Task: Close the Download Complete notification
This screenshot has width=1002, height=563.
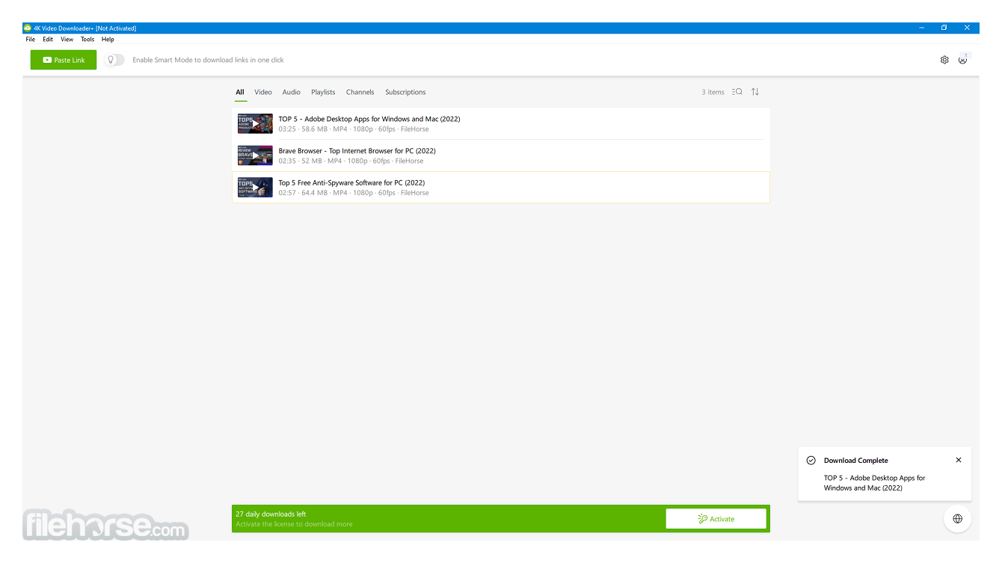Action: [959, 461]
